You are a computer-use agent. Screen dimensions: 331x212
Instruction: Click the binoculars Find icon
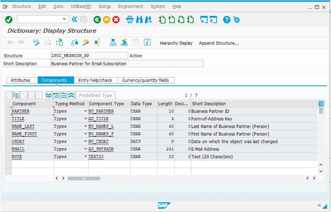coord(139,20)
